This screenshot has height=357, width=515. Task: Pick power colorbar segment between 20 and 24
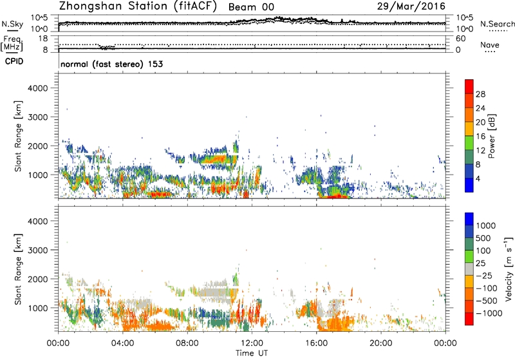coord(469,115)
